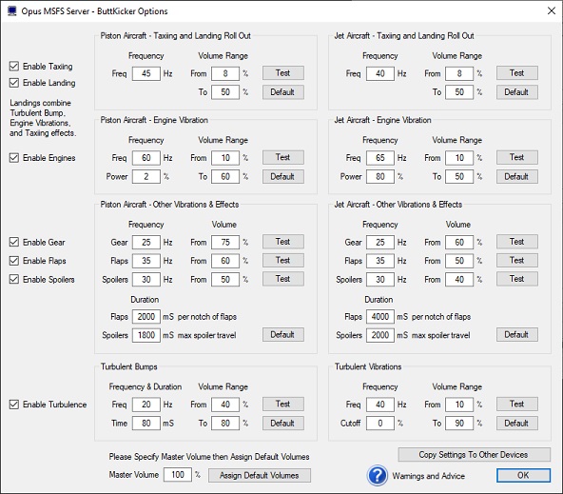The width and height of the screenshot is (563, 494).
Task: Restore Default for Piston Other Vibrations
Action: pyautogui.click(x=283, y=334)
